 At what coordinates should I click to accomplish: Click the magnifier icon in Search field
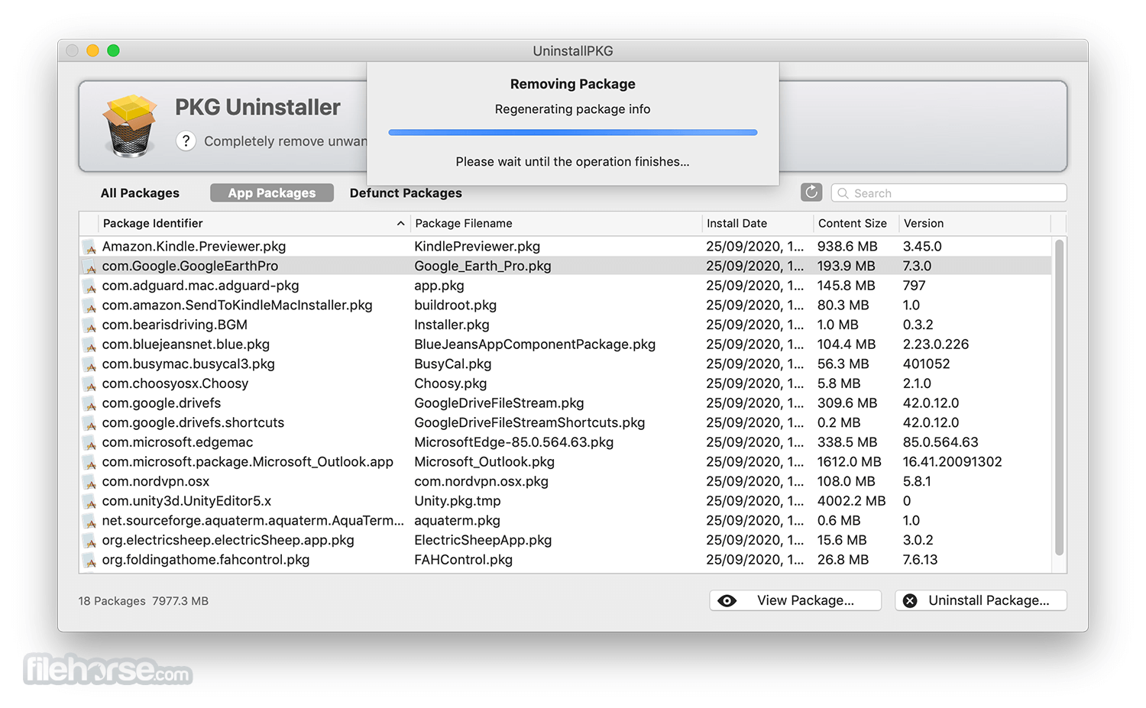843,193
